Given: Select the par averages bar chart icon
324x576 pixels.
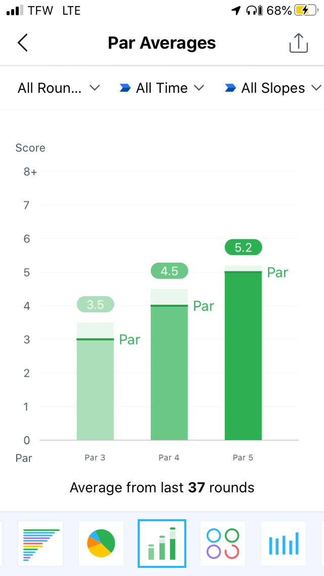Looking at the screenshot, I should click(x=162, y=543).
